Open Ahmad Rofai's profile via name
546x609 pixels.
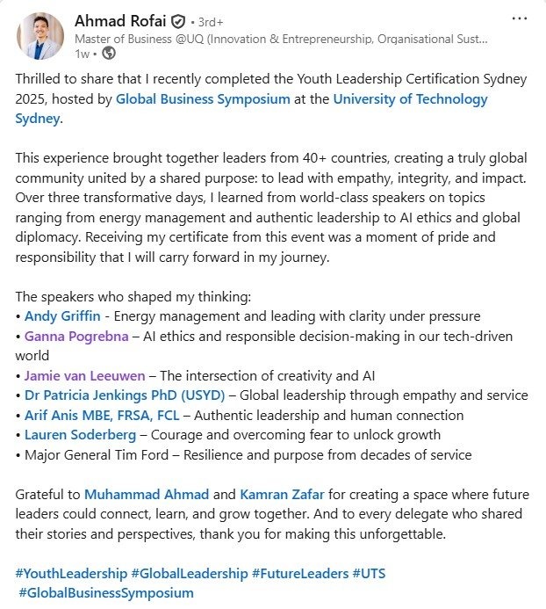[x=119, y=20]
